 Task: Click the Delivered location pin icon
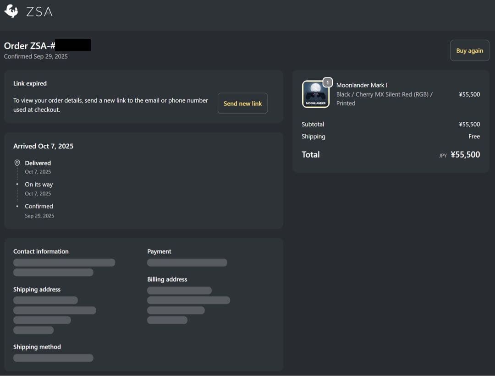[x=17, y=163]
